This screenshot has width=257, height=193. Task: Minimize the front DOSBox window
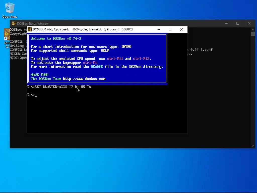[159, 29]
